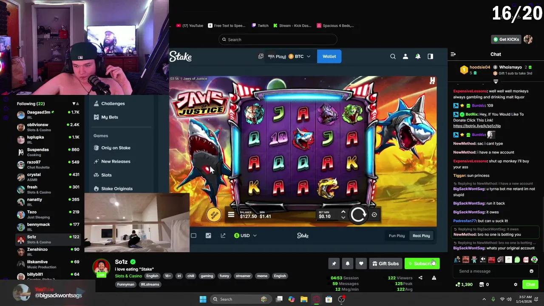The width and height of the screenshot is (544, 306).
Task: Click the heart follow button
Action: point(361,263)
